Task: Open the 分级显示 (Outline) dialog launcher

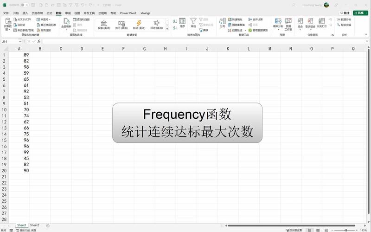Action: coord(333,35)
